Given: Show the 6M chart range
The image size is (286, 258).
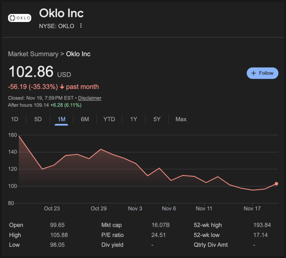Looking at the screenshot, I should (x=85, y=119).
